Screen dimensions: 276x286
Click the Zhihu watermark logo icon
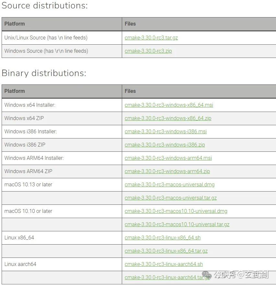tap(207, 275)
